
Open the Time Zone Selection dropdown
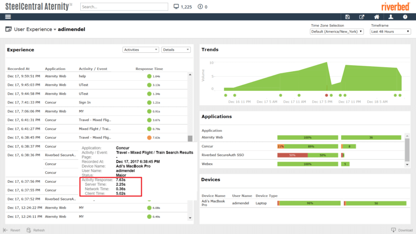click(337, 31)
